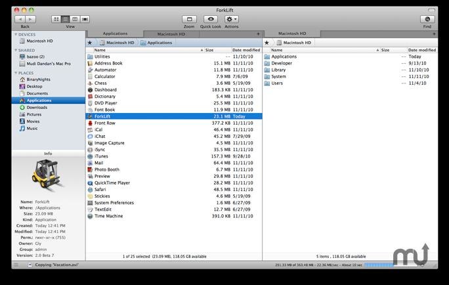Collapse the SHARED sidebar section
The width and height of the screenshot is (449, 285).
click(x=16, y=50)
